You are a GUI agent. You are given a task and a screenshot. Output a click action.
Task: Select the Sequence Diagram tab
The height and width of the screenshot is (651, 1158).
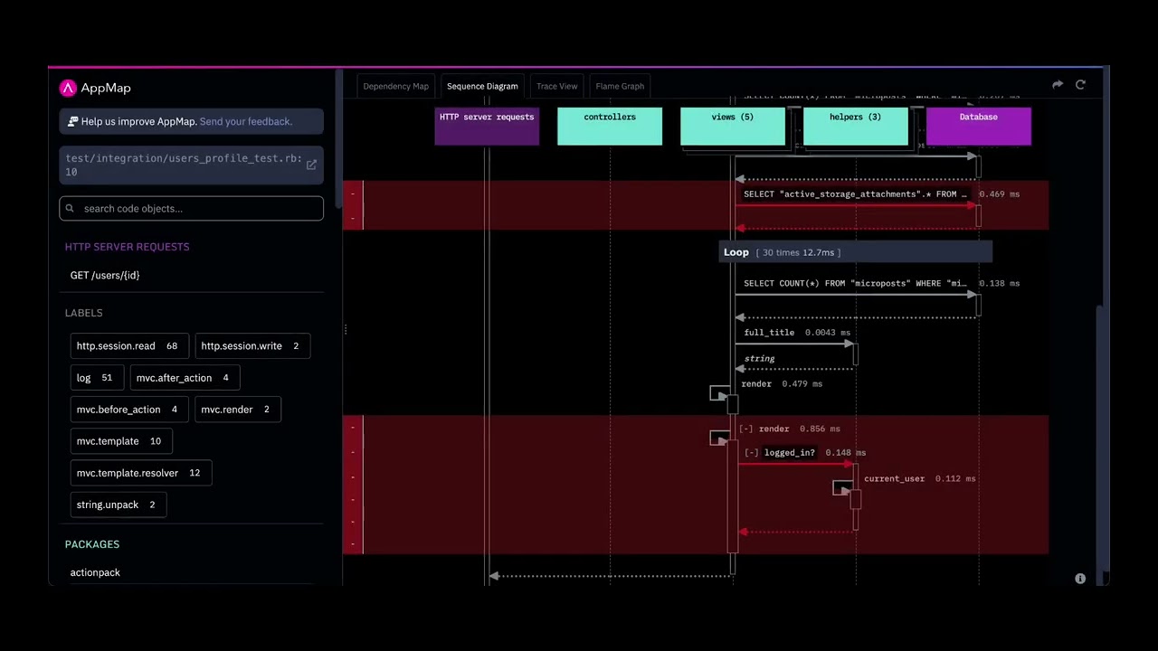point(482,86)
